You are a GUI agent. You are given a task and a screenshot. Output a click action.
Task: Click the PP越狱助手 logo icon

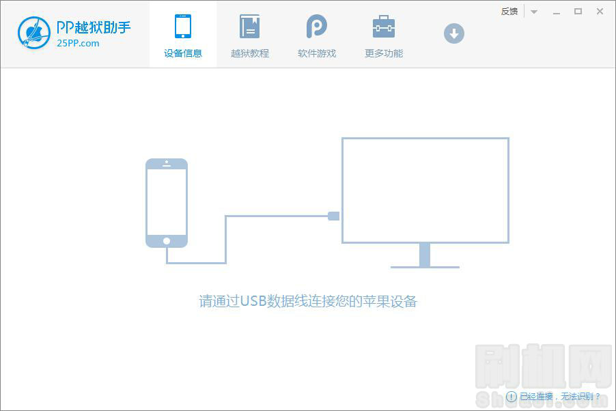(33, 32)
